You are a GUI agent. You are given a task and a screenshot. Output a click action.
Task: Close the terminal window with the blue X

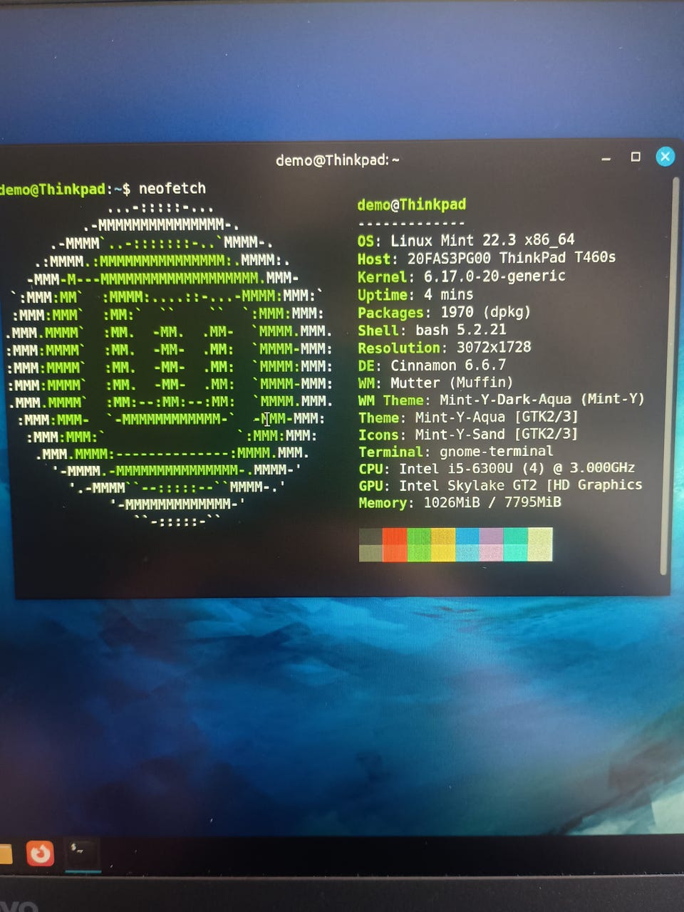point(664,157)
